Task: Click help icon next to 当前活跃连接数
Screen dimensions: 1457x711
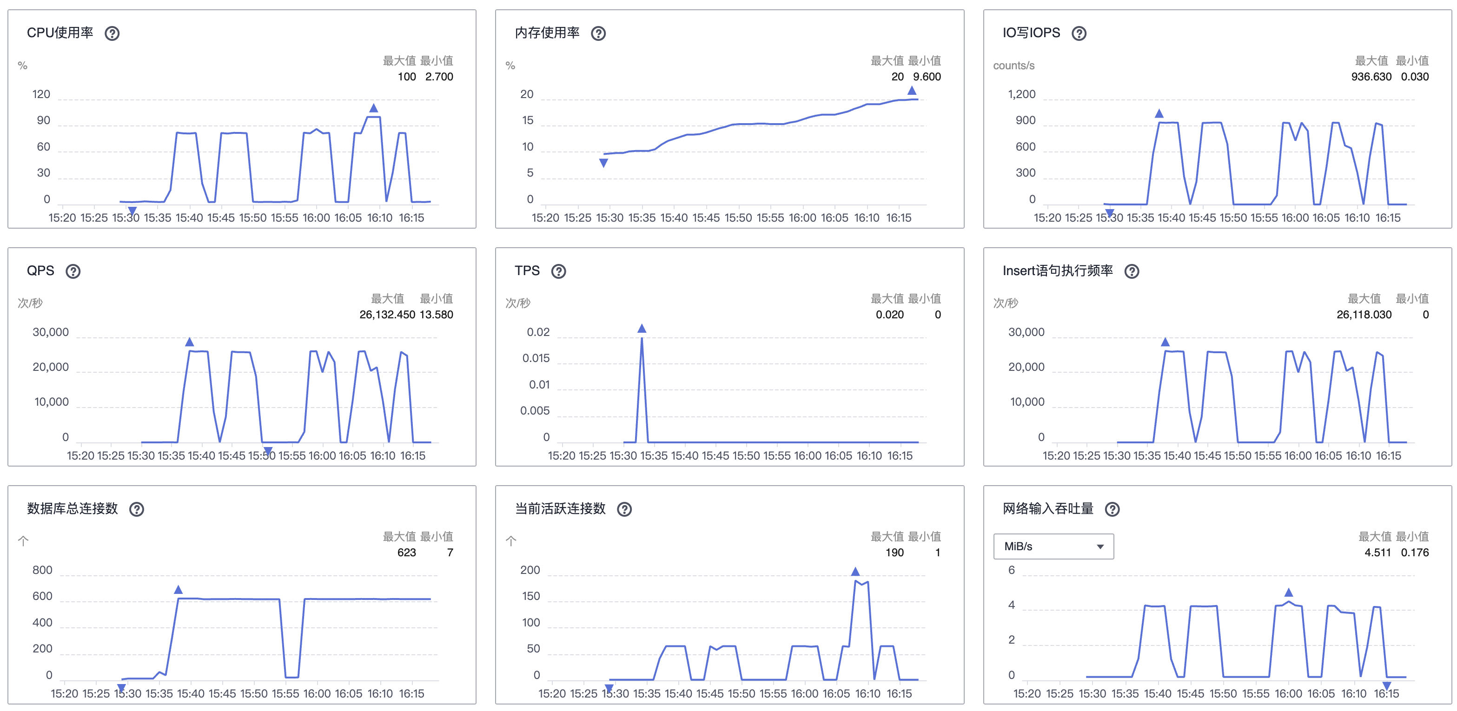Action: [x=624, y=509]
